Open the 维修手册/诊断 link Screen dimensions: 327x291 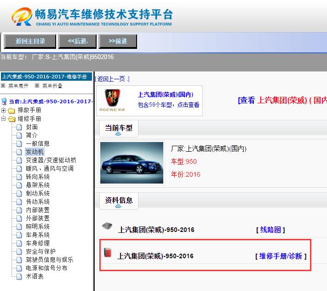point(281,256)
